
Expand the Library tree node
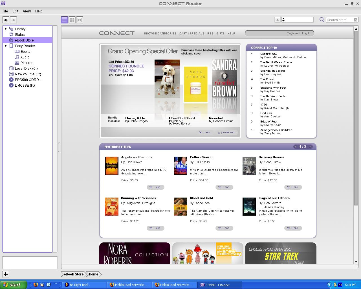6,29
